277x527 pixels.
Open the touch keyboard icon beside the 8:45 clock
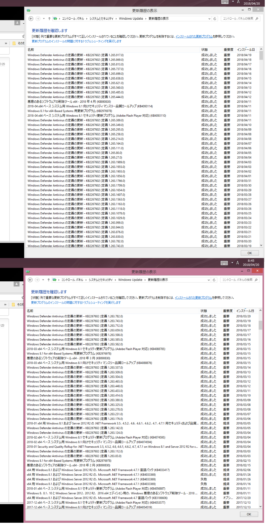224,263
